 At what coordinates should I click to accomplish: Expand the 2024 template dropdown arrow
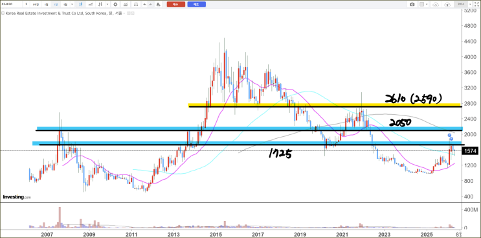(x=470, y=5)
